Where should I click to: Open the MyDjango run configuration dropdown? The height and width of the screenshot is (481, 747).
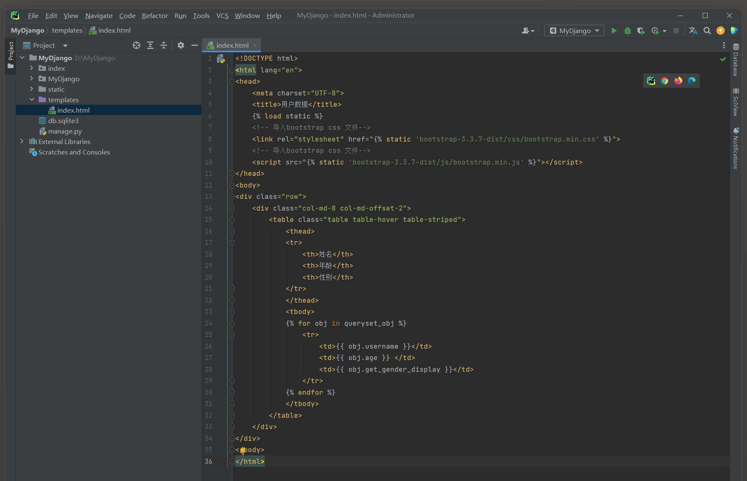coord(574,31)
